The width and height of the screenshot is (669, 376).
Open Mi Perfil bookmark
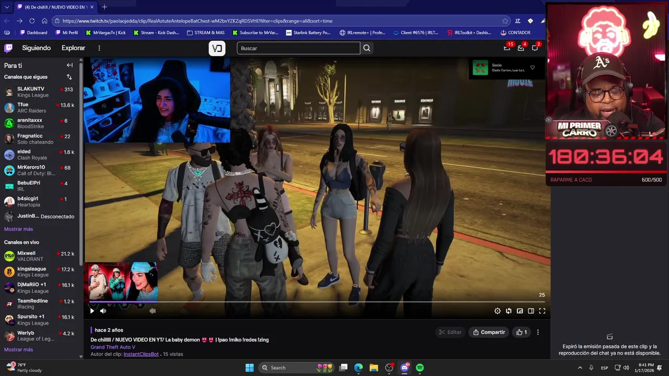coord(66,32)
